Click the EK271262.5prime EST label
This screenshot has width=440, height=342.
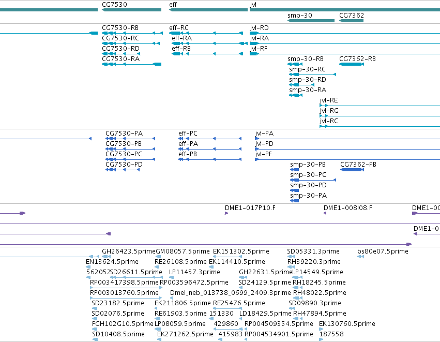tap(185, 334)
